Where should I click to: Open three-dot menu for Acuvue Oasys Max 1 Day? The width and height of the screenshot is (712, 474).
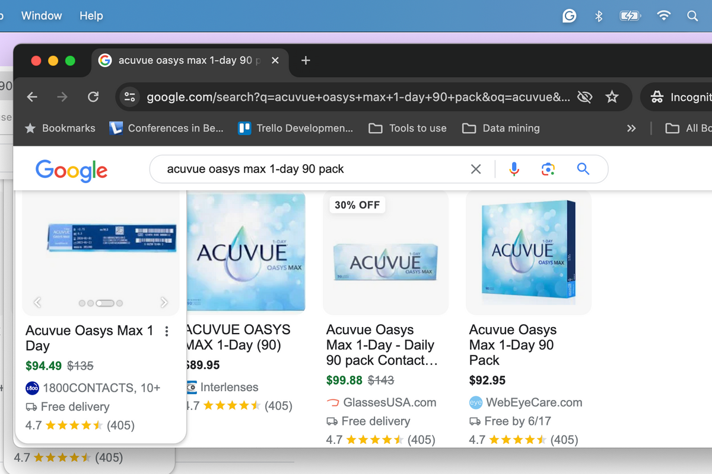tap(167, 331)
